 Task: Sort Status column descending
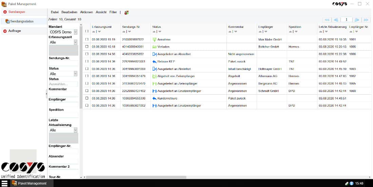click(160, 32)
